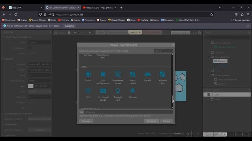
Task: Click the dialog list scrollbar thumb
Action: tap(172, 99)
